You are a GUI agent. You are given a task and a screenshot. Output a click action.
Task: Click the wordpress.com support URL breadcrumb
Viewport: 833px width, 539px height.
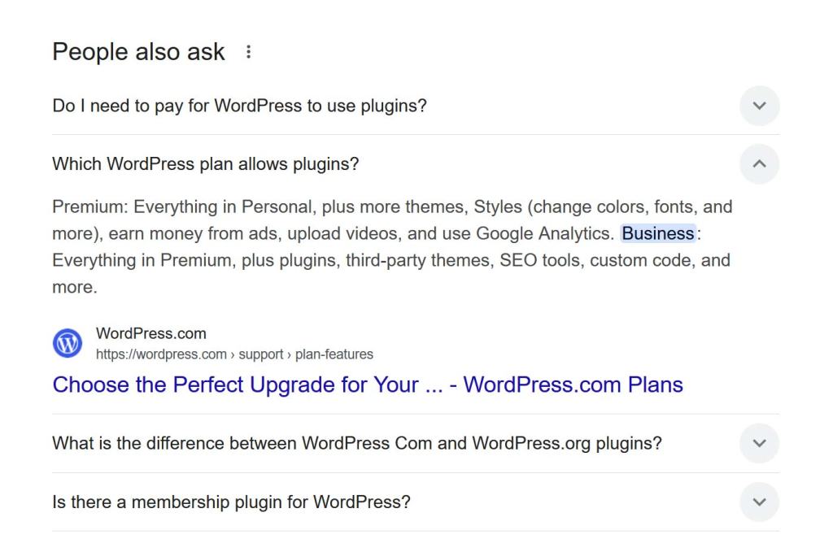pos(234,354)
